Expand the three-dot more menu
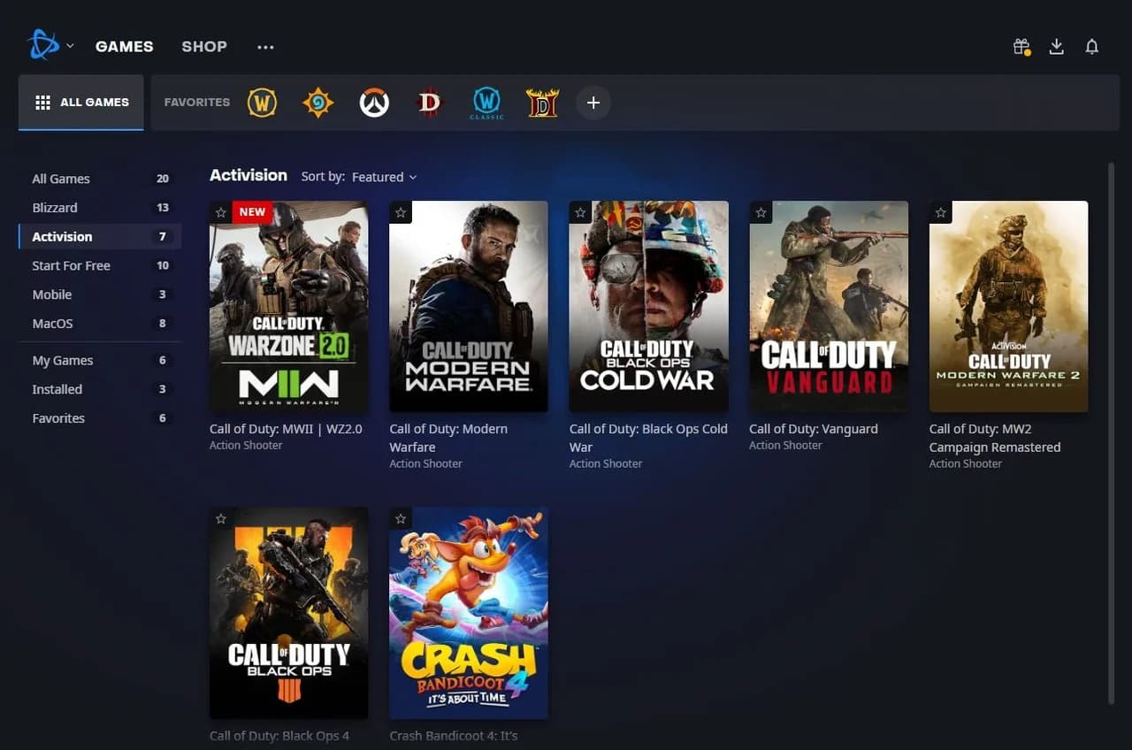1132x750 pixels. point(265,47)
